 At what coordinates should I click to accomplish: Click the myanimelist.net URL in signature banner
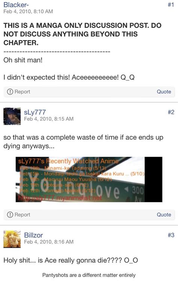coord(60,198)
